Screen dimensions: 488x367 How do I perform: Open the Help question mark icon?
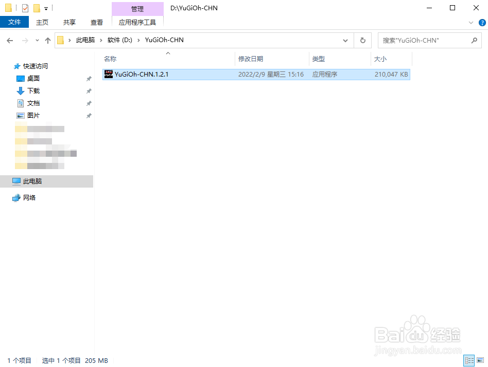click(x=482, y=22)
